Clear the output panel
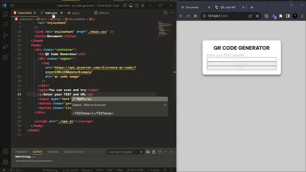Screen dimensions: 306x172 [148, 152]
